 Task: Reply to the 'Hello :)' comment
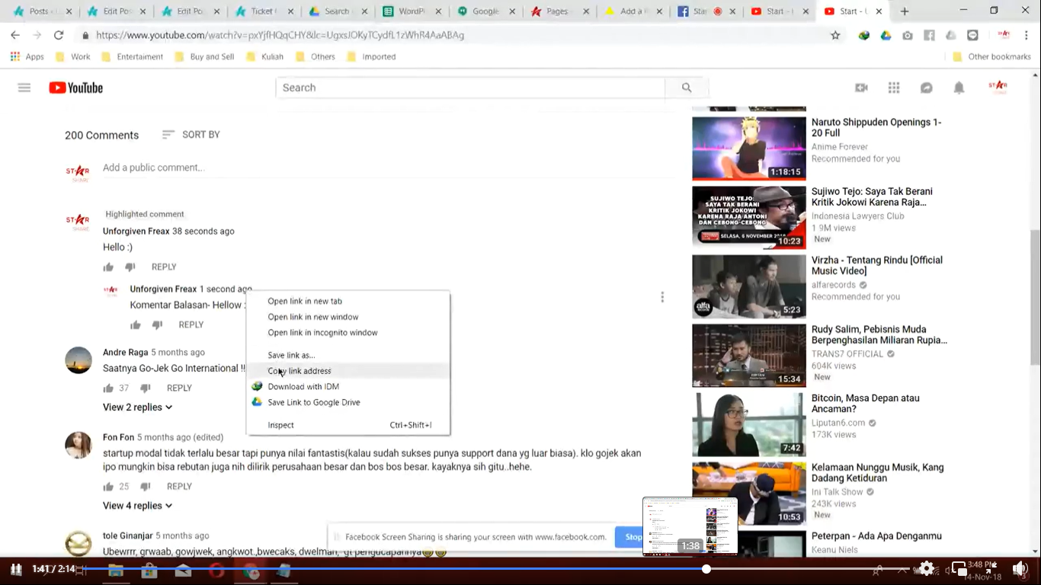[x=164, y=267]
